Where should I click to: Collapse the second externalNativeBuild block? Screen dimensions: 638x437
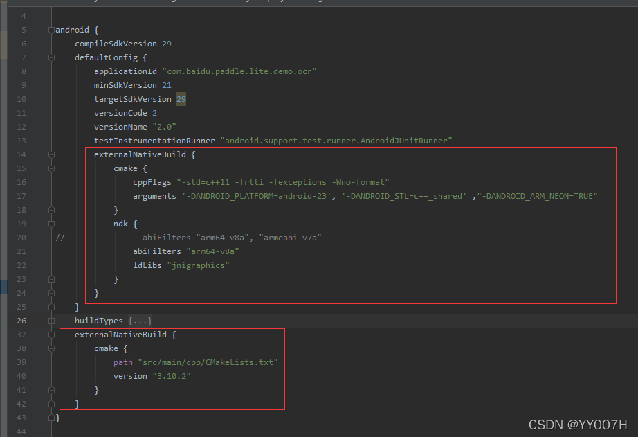click(51, 334)
